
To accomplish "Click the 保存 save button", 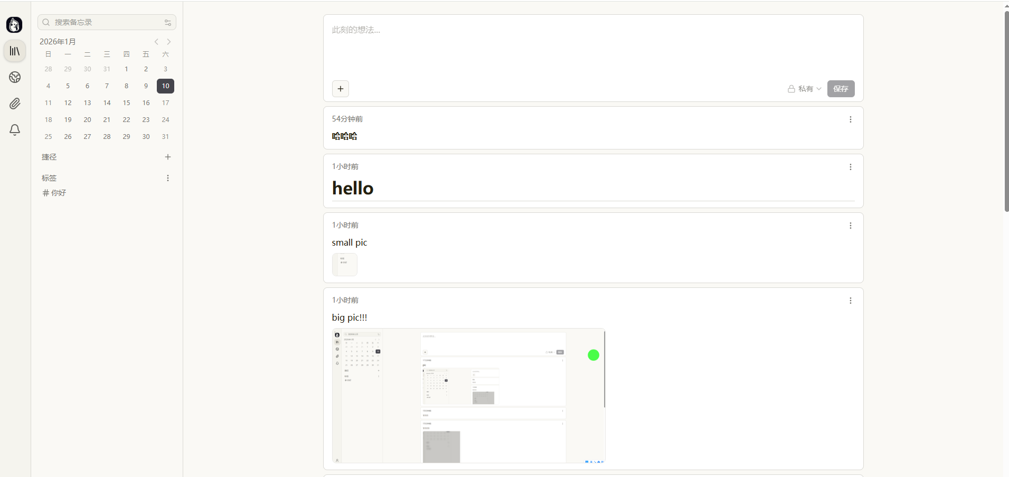I will [x=841, y=89].
